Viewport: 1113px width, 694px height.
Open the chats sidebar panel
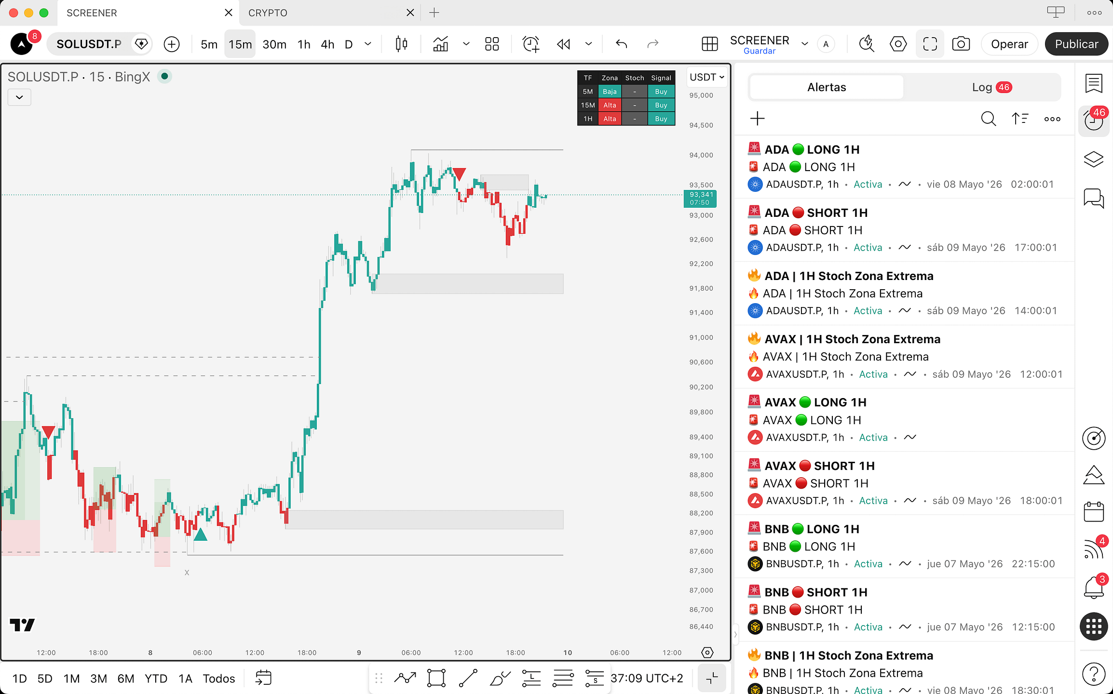point(1094,198)
